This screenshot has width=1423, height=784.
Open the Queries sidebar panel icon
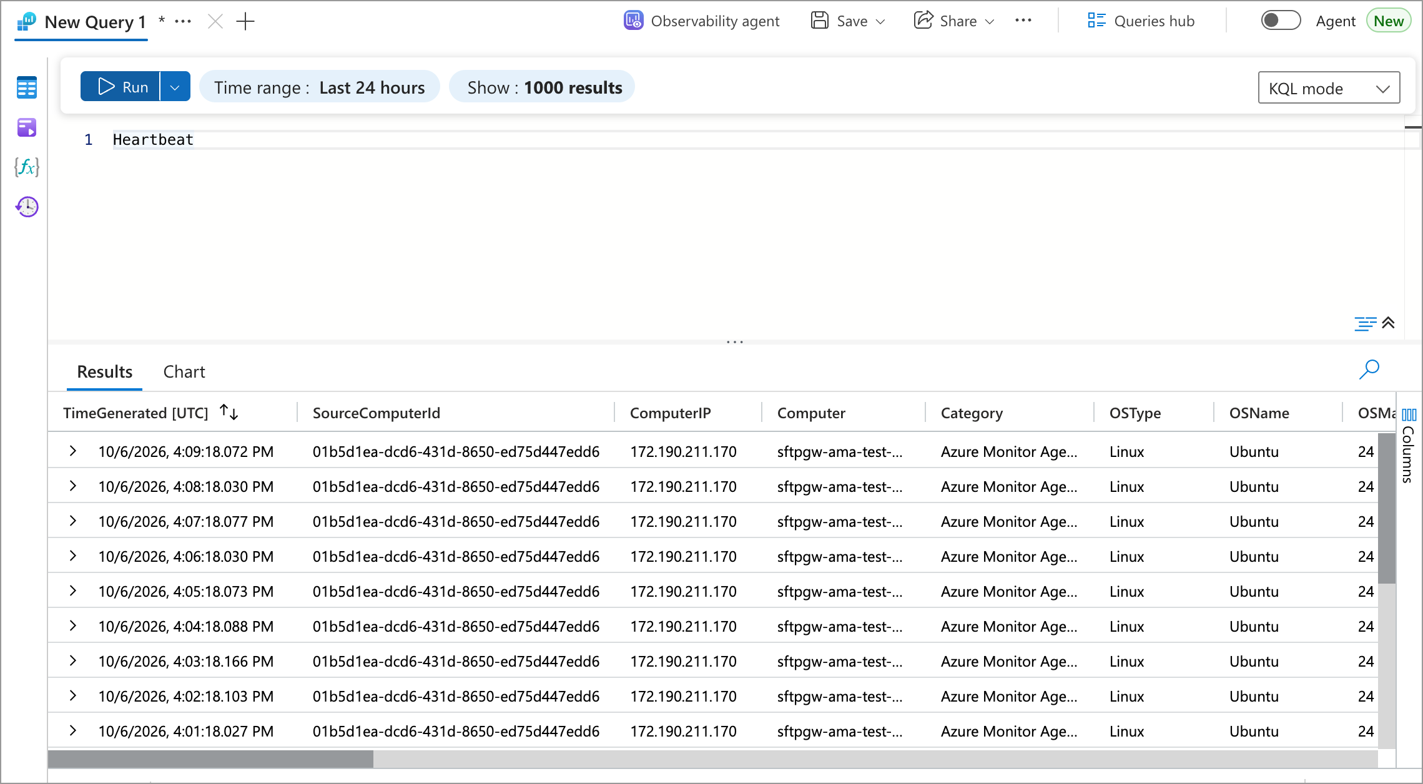click(27, 127)
